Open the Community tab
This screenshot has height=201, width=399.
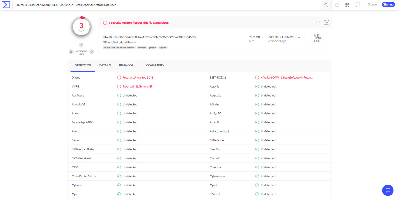coord(155,66)
